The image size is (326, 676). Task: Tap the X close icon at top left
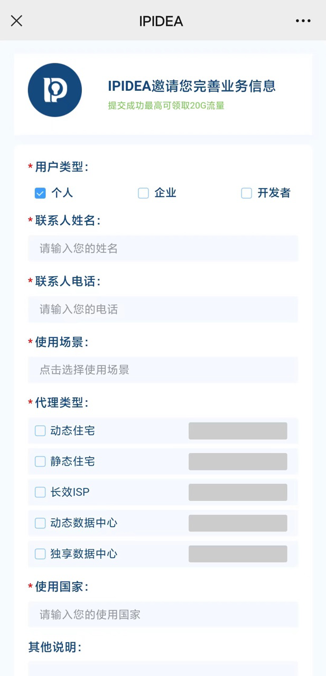click(x=16, y=21)
